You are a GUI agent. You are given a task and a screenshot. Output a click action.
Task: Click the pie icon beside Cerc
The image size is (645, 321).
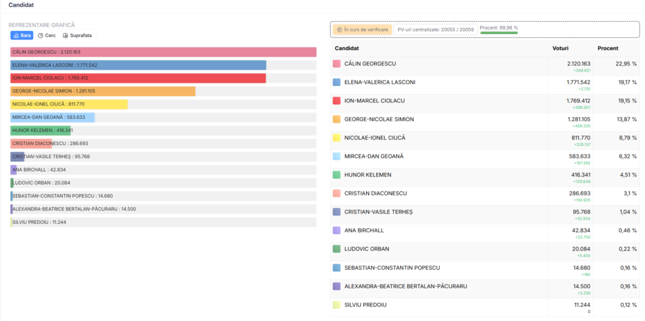coord(41,35)
